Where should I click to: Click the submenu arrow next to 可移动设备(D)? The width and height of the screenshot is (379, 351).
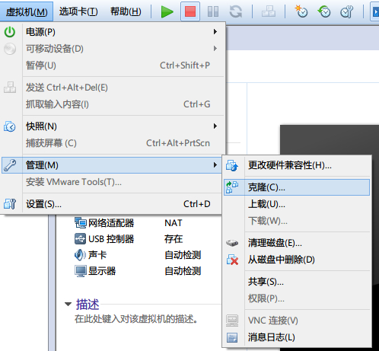pyautogui.click(x=215, y=49)
